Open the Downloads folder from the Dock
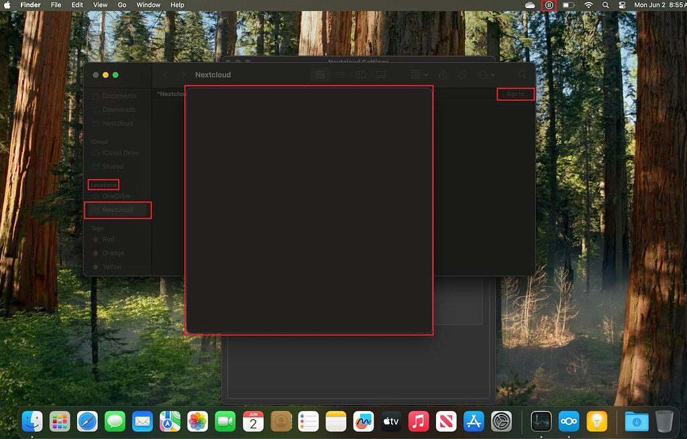 coord(636,422)
